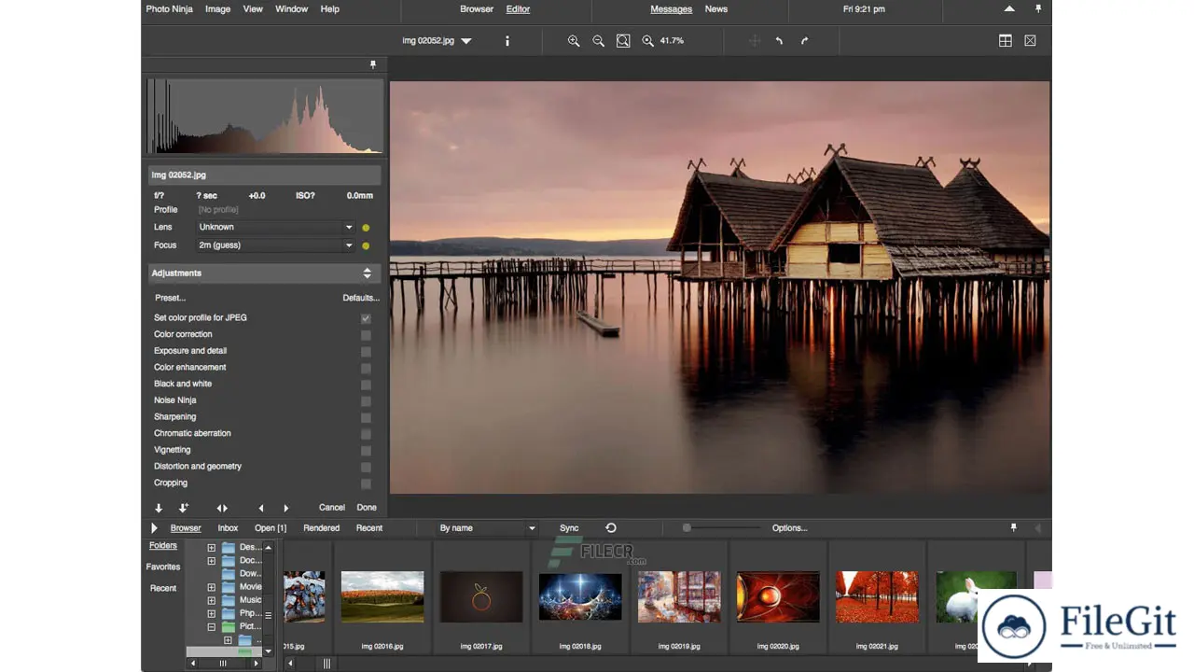Image resolution: width=1194 pixels, height=672 pixels.
Task: Click the Sync button
Action: (569, 528)
